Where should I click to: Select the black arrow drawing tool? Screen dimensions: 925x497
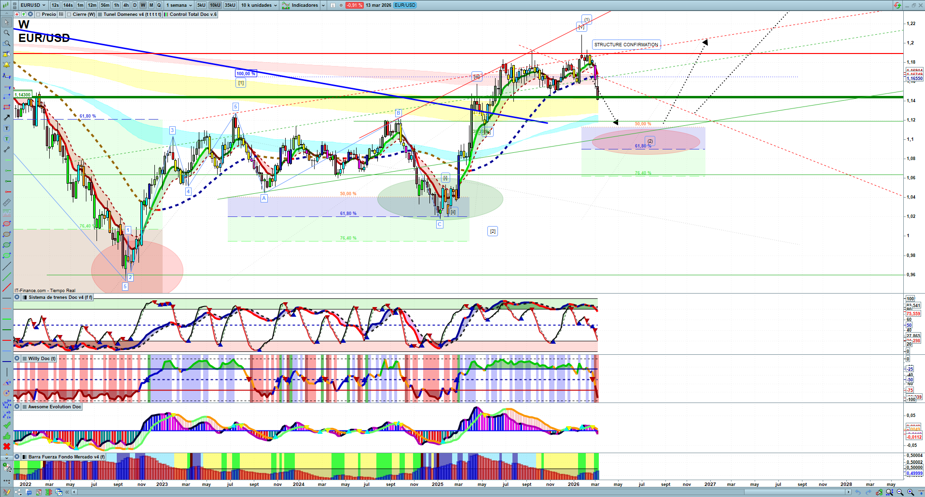pyautogui.click(x=6, y=118)
